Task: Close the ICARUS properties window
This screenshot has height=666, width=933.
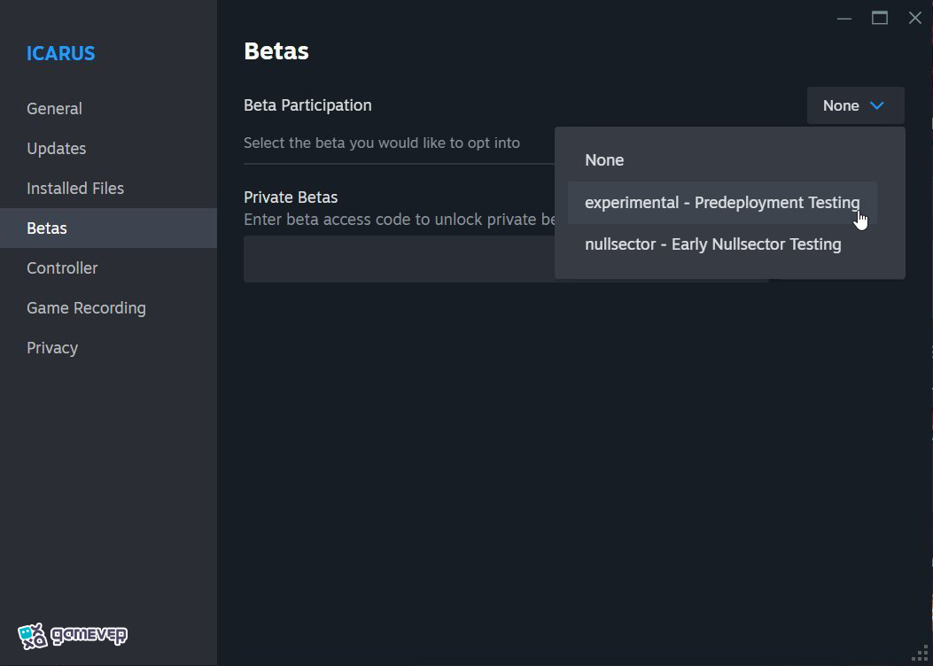Action: pyautogui.click(x=915, y=19)
